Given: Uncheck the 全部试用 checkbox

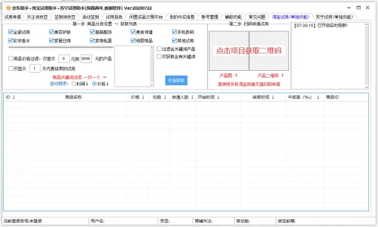Looking at the screenshot, I should click(x=10, y=32).
